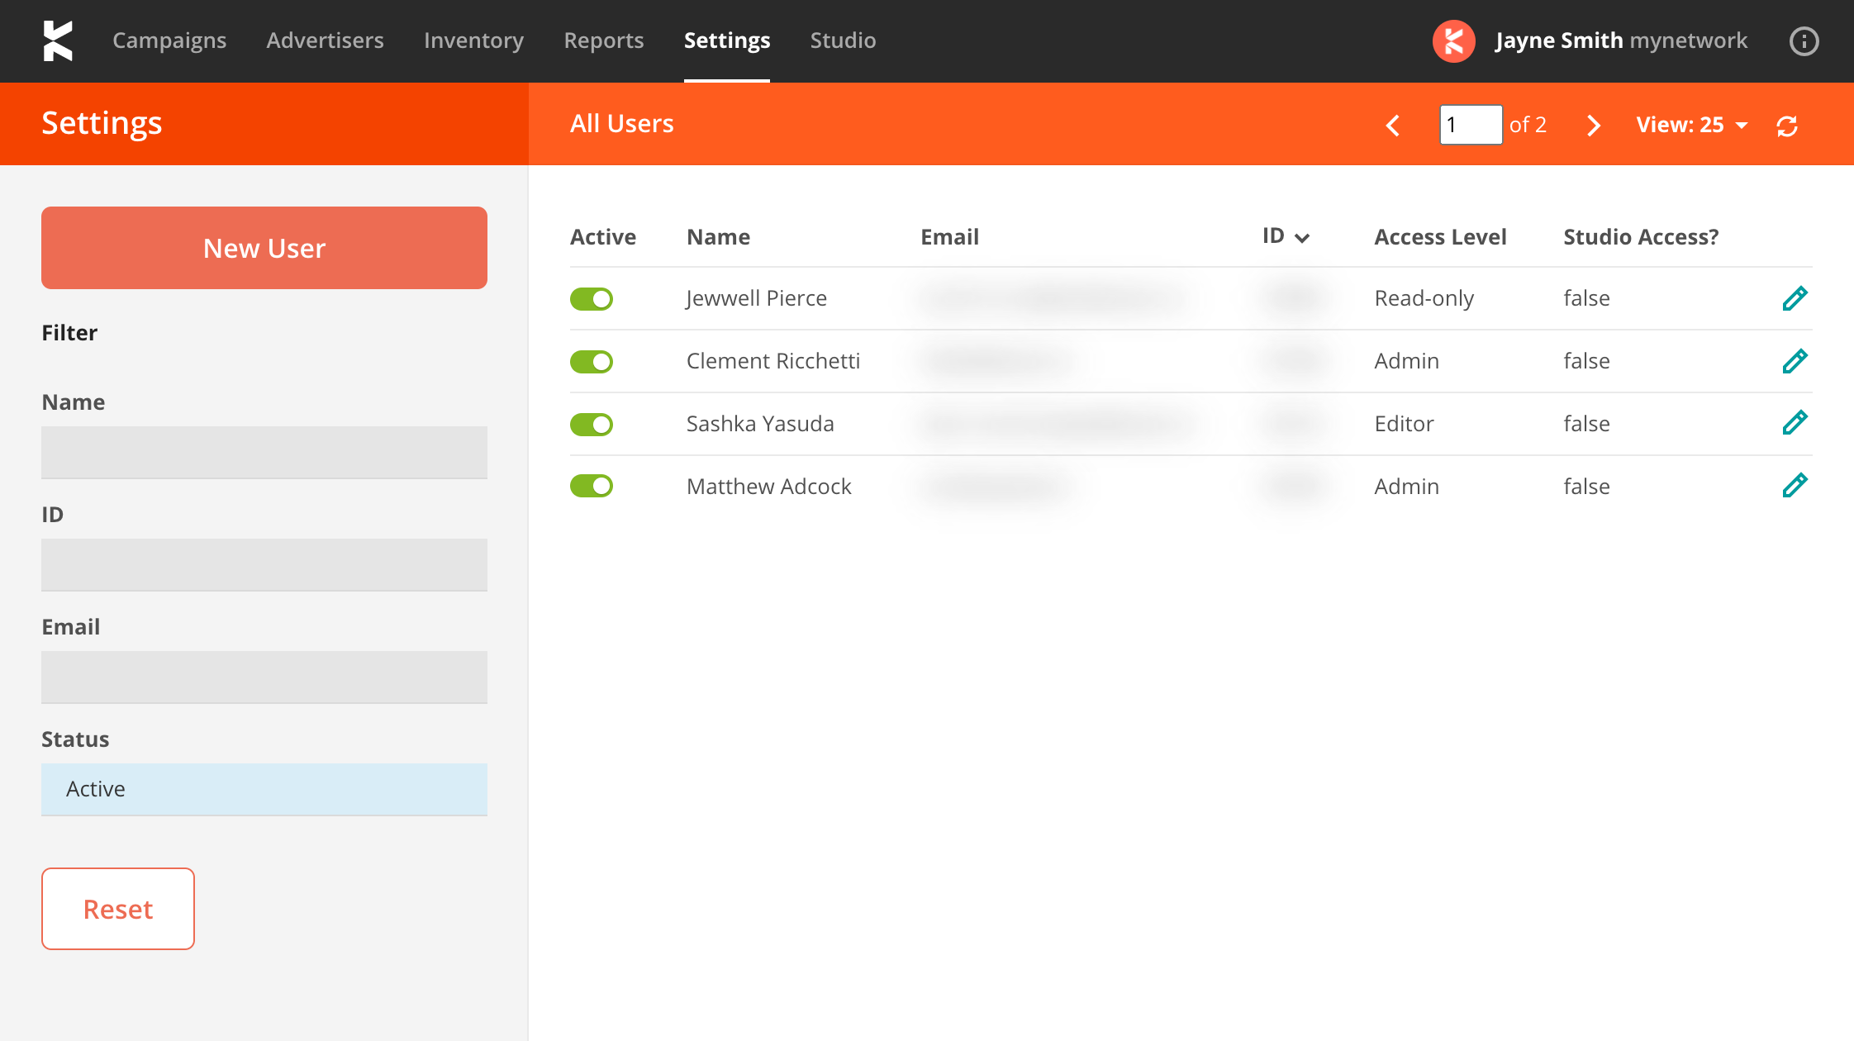
Task: Open the Status filter dropdown showing Active
Action: (264, 789)
